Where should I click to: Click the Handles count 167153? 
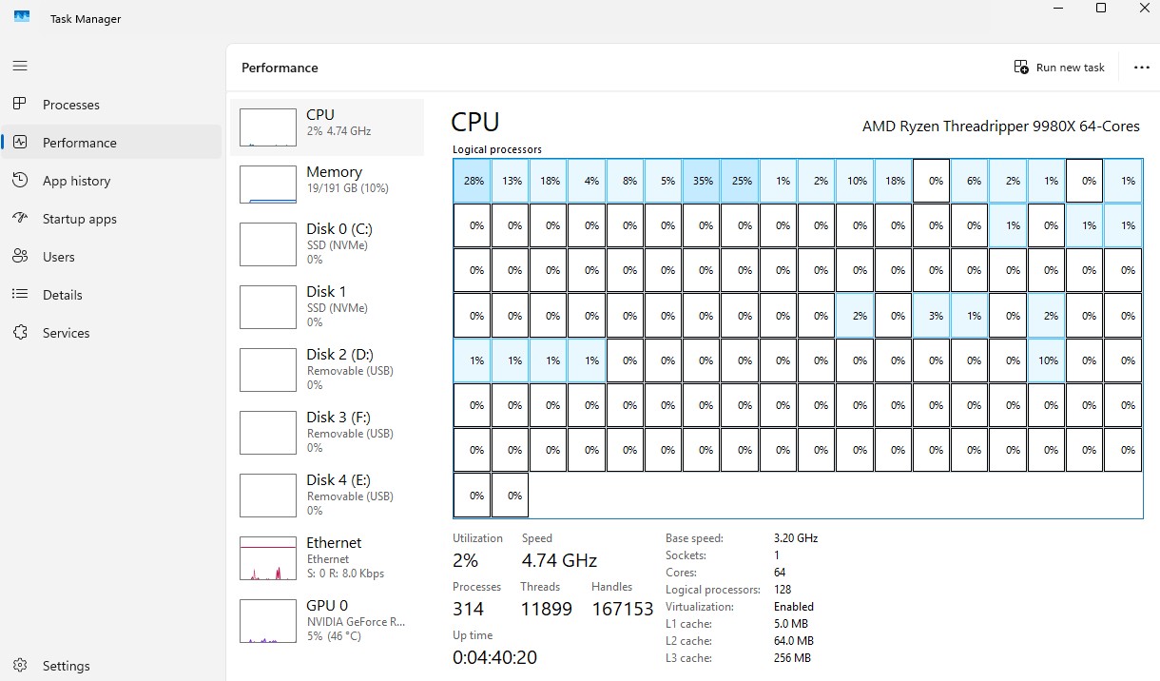[x=623, y=609]
